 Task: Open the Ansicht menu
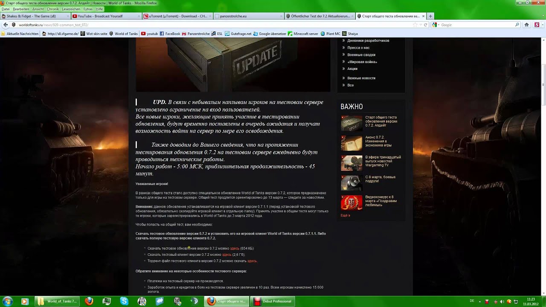click(38, 9)
